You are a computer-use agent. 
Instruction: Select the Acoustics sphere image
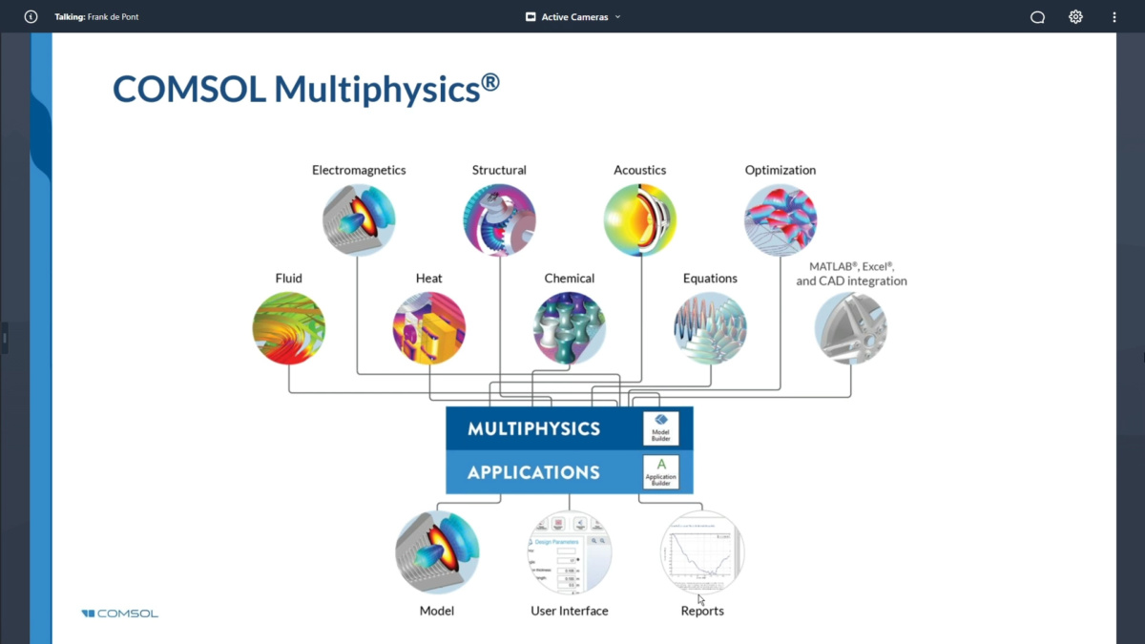tap(639, 219)
